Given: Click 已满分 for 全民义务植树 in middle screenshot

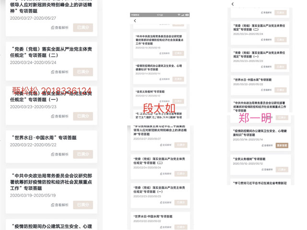Looking at the screenshot, I should tap(178, 101).
